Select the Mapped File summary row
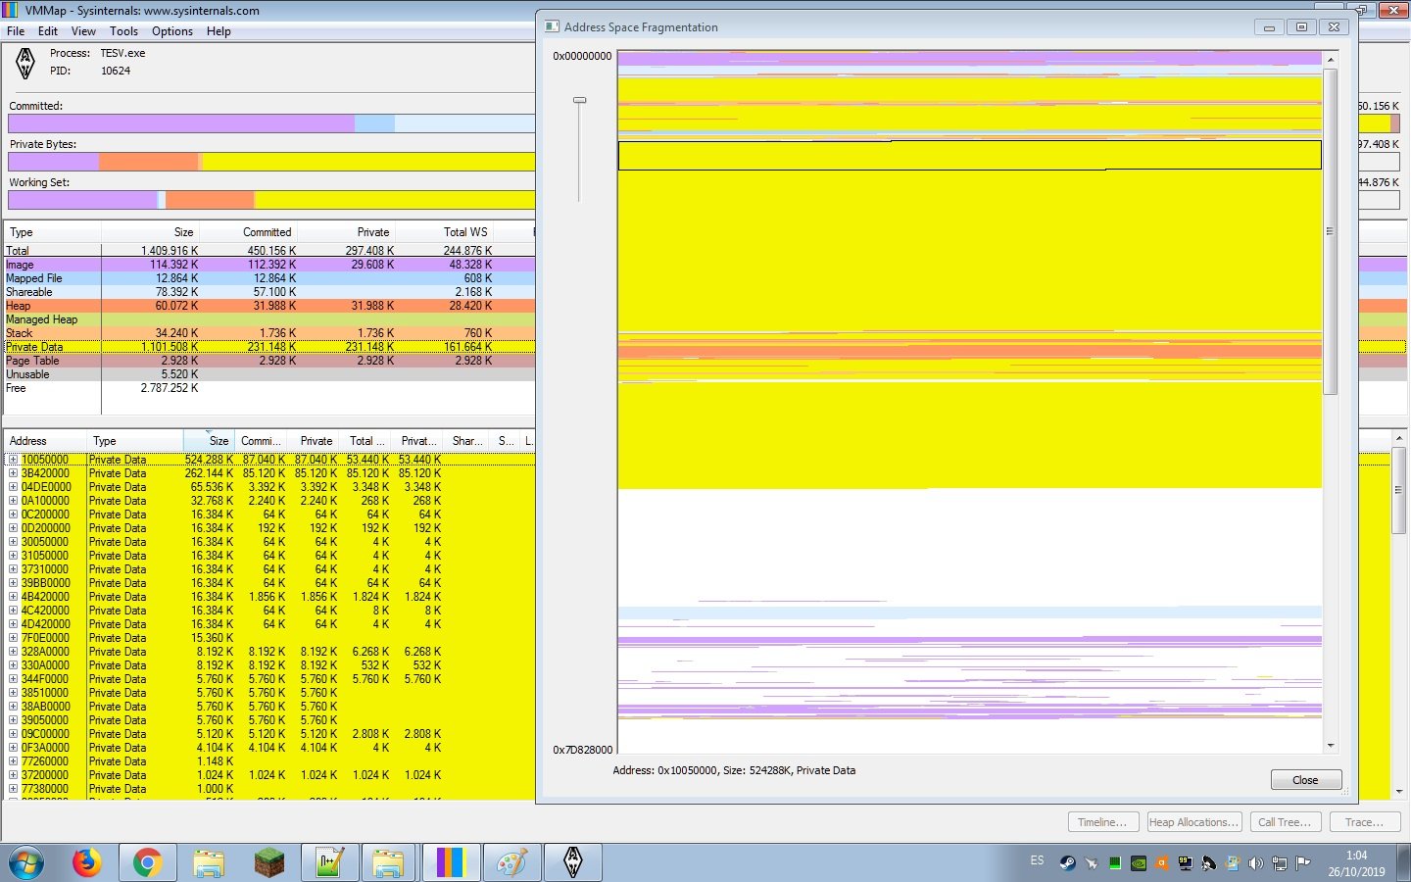Viewport: 1411px width, 882px height. 269,278
